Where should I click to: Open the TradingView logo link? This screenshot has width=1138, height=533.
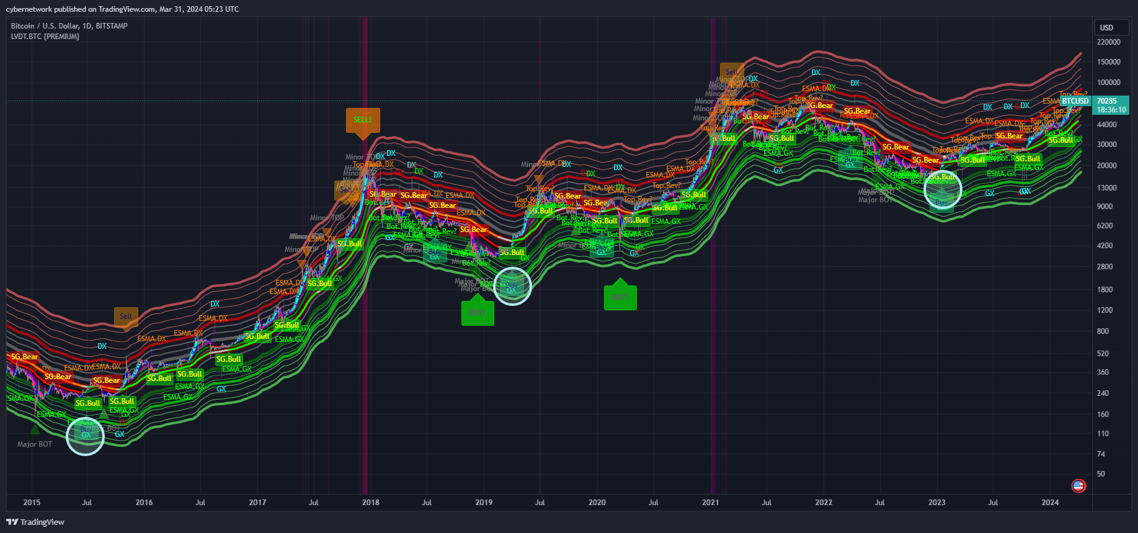coord(35,522)
